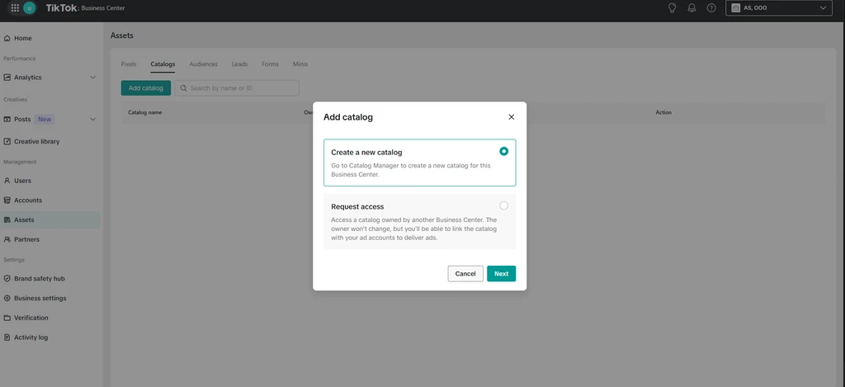Screen dimensions: 845x387
Task: Click the Cancel button
Action: (x=465, y=274)
